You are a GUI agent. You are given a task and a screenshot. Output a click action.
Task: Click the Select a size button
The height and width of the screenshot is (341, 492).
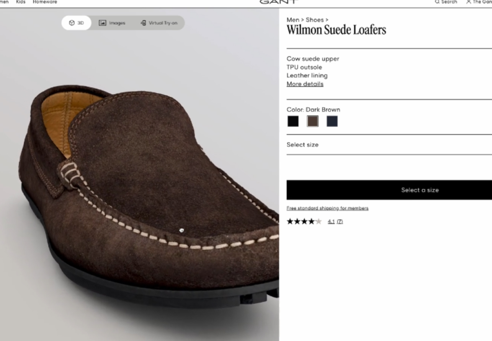coord(420,189)
